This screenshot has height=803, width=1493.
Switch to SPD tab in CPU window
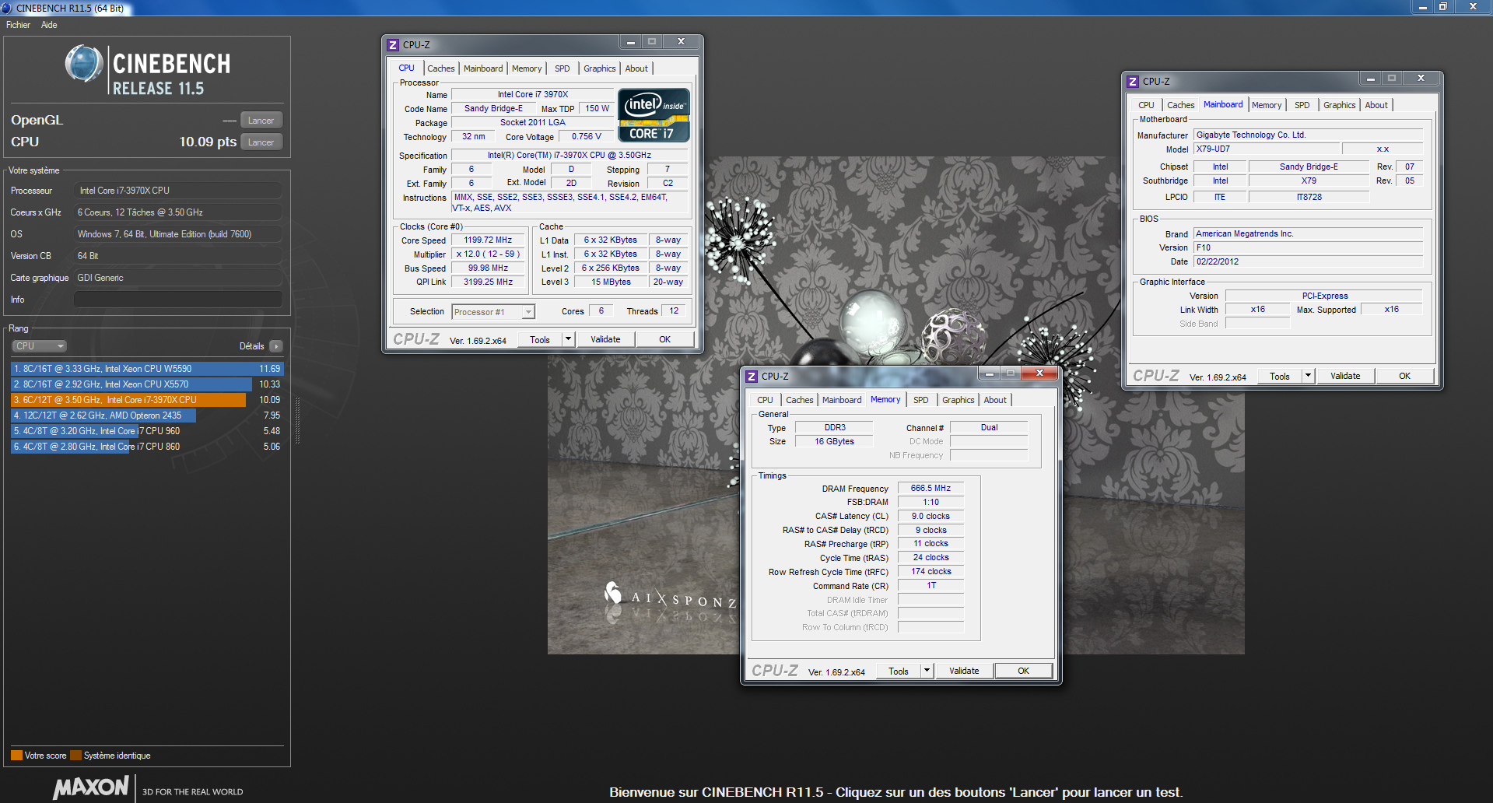pyautogui.click(x=562, y=68)
